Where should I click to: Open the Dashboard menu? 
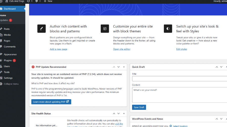(x=13, y=9)
